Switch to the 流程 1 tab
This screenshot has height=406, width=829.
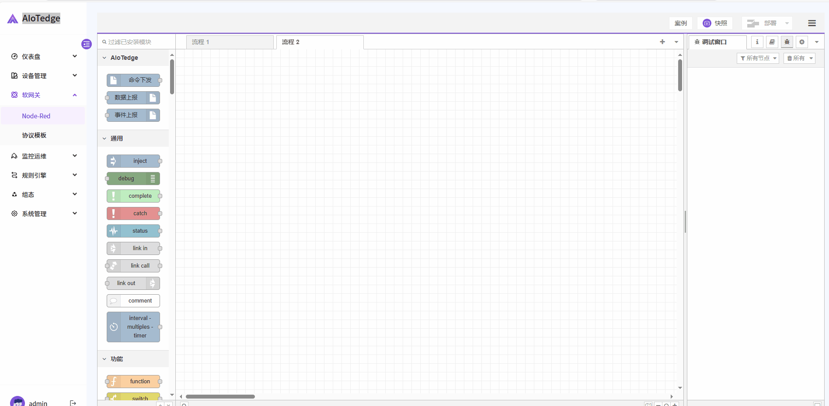[230, 42]
